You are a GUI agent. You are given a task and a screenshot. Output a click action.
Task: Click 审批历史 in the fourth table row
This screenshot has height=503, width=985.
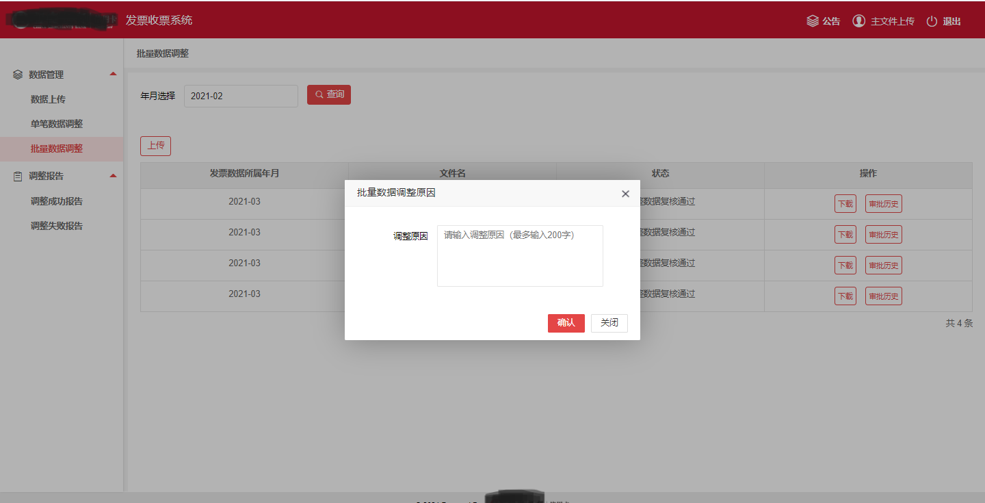[884, 296]
